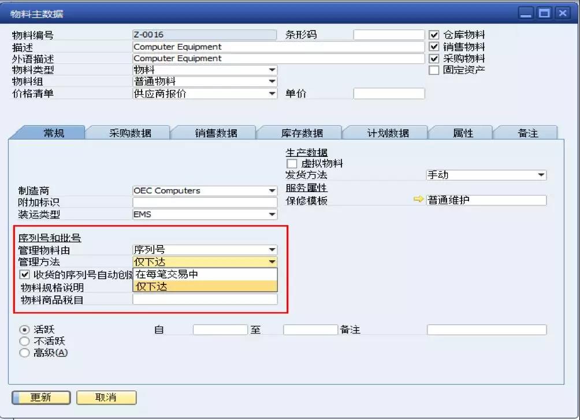Select the 高级(A) radio button
580x420 pixels.
[x=24, y=352]
